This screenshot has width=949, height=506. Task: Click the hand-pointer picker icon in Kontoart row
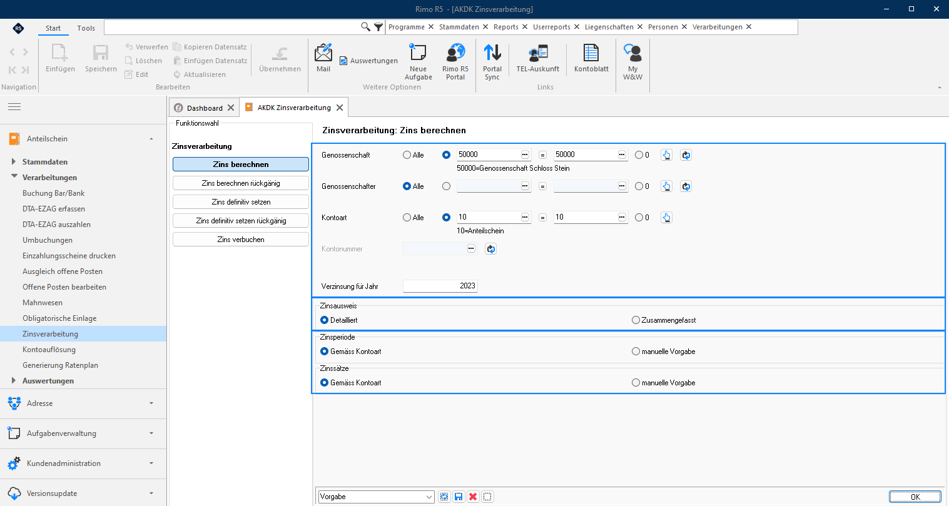coord(666,218)
